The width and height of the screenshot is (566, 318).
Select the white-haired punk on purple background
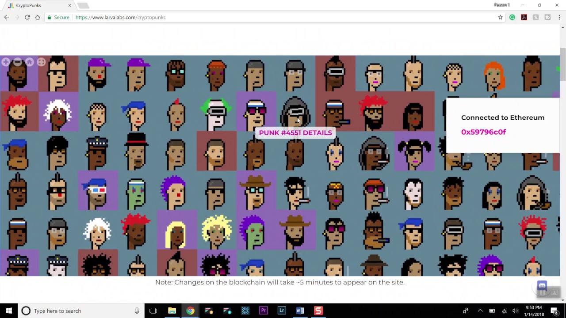58,112
